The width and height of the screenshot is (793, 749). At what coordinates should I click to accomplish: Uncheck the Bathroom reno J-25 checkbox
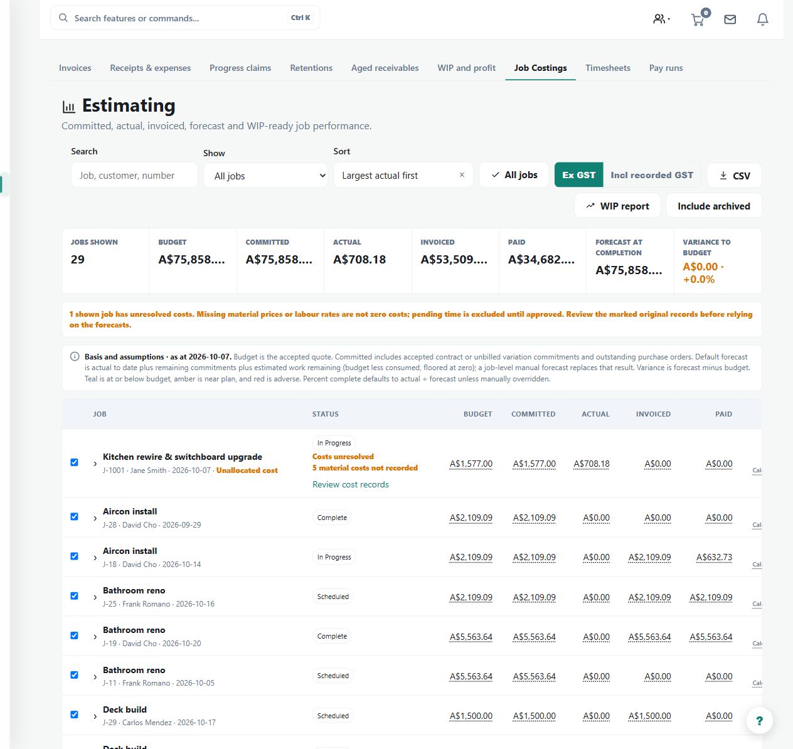pos(74,595)
